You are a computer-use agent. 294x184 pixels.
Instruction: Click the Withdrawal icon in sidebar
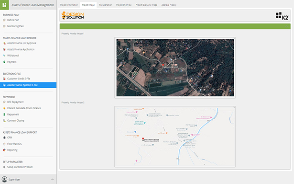(x=4, y=56)
